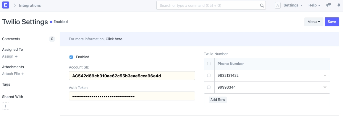Click the plus icon next to Assign
The image size is (343, 119).
(x=16, y=56)
